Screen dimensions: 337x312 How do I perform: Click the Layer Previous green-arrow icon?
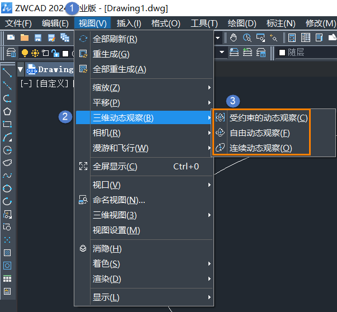[x=248, y=52]
